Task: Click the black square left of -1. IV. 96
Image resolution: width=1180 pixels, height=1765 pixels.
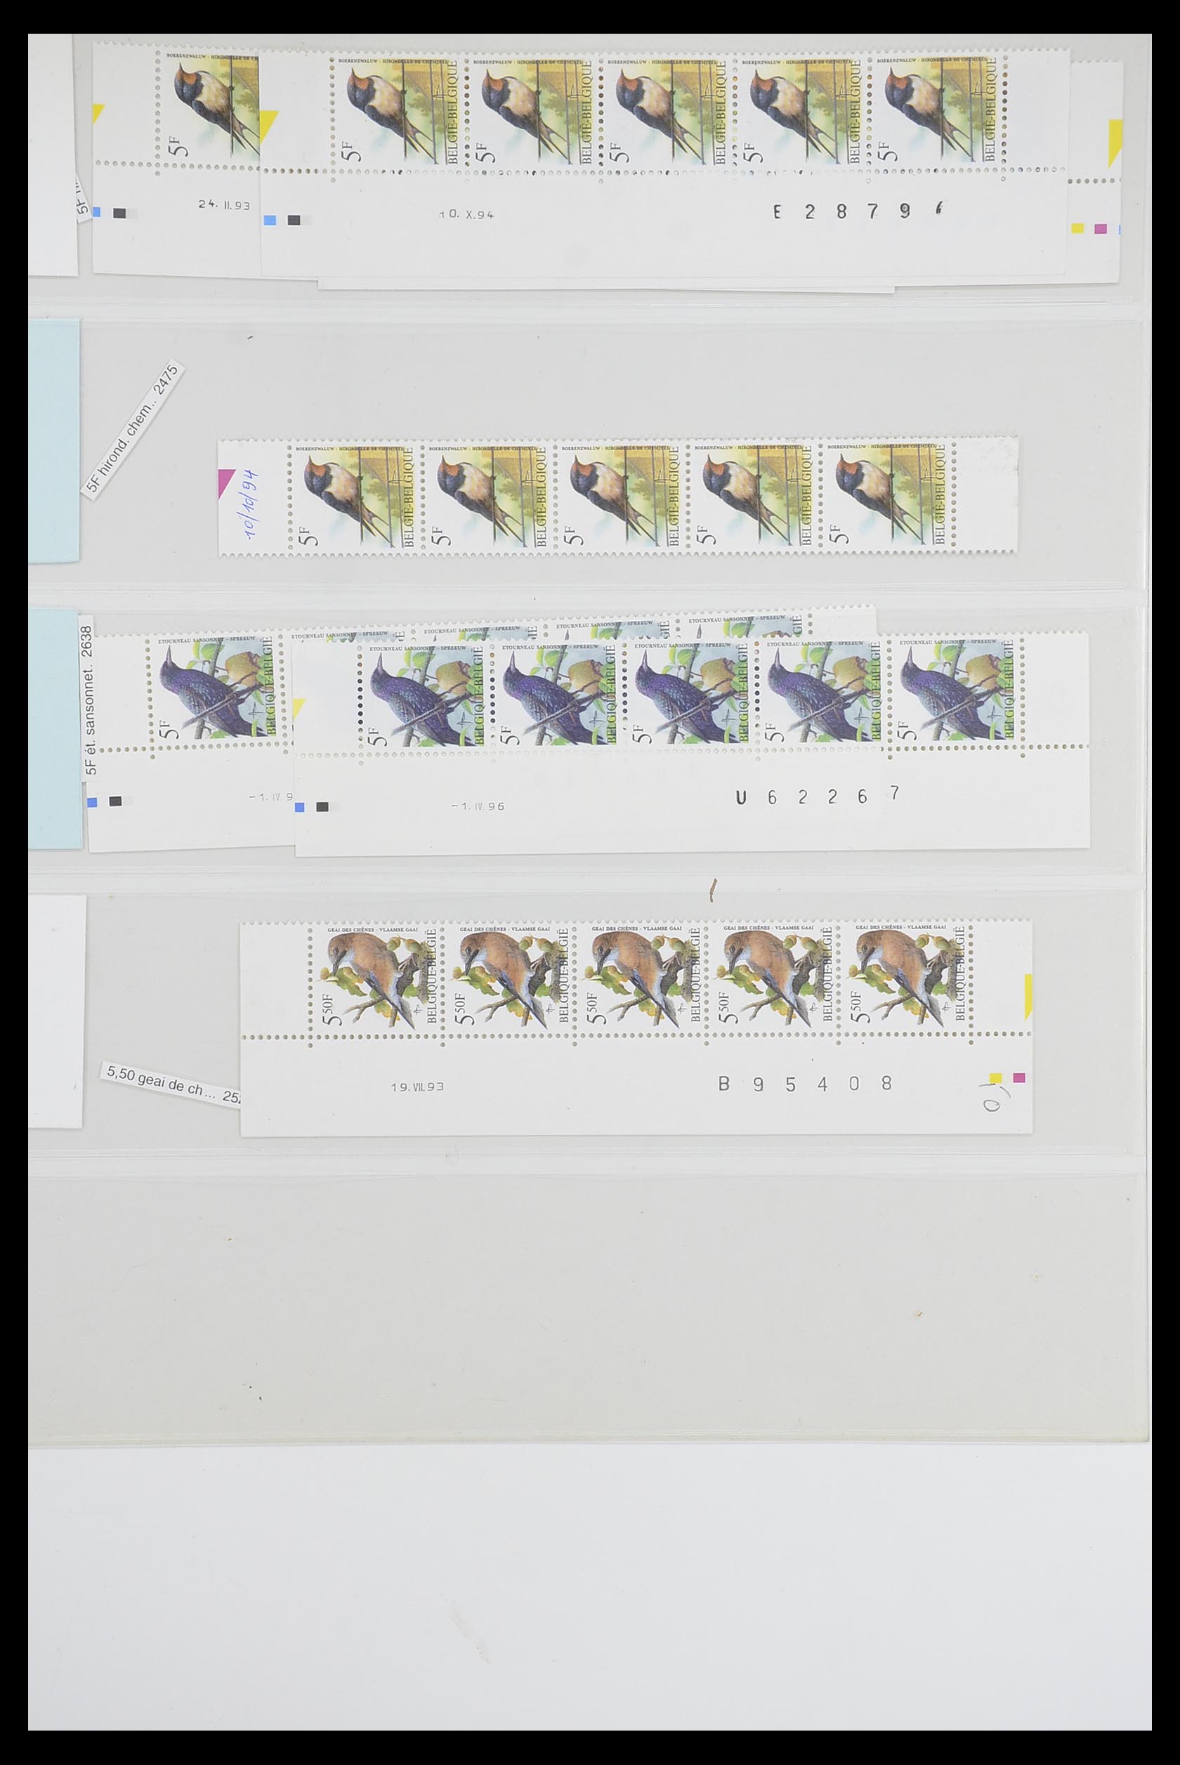Action: point(322,807)
